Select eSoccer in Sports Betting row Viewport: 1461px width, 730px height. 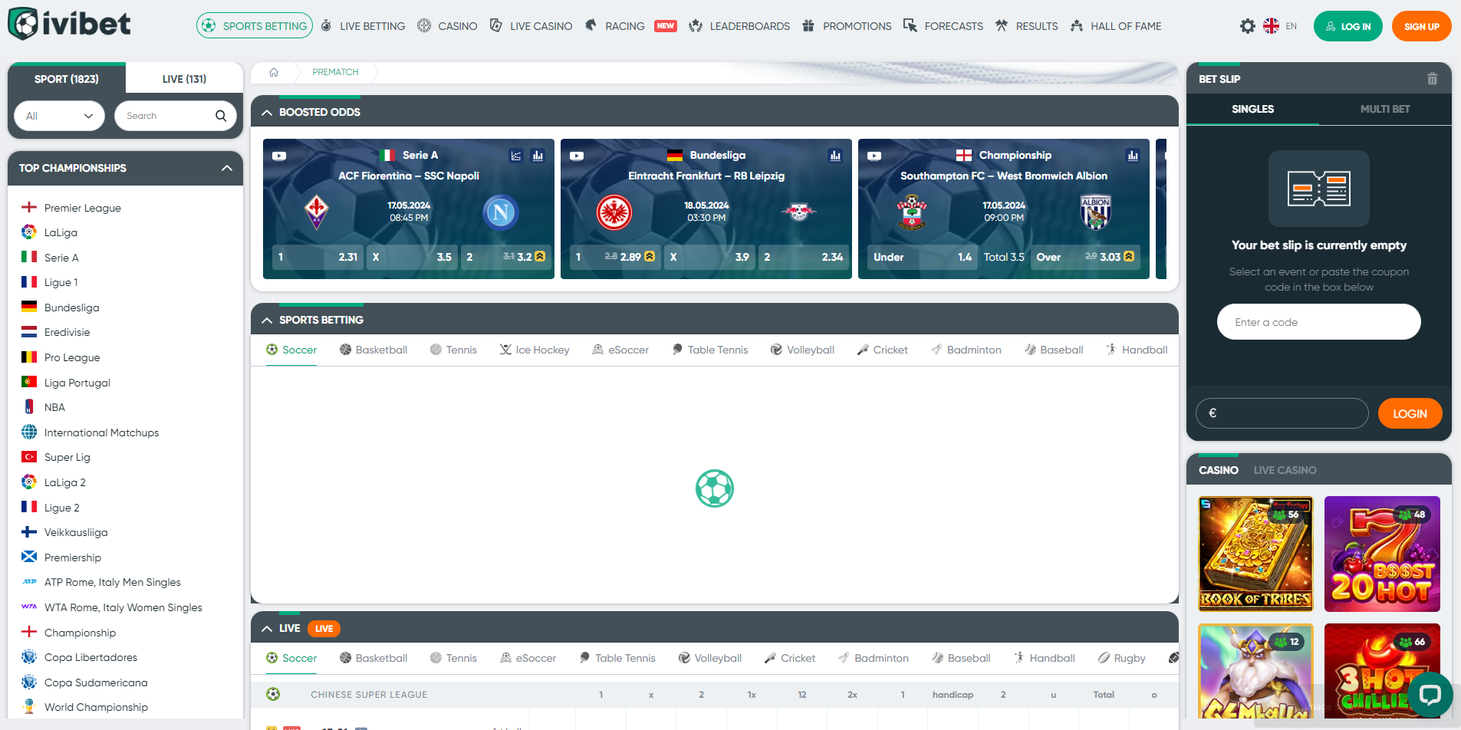[620, 350]
